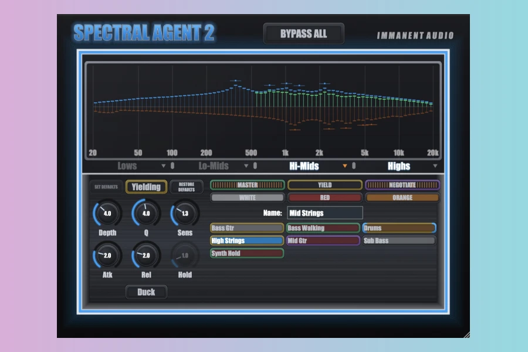Click the Spectral Agent 2 title logo

144,33
